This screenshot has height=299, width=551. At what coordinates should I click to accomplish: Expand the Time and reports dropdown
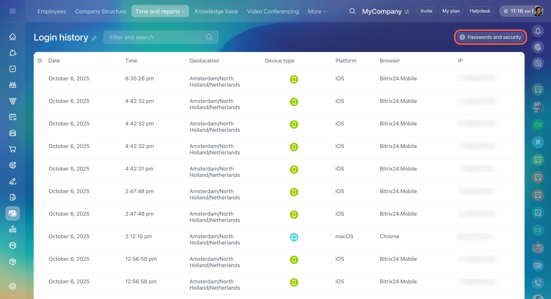coord(160,12)
